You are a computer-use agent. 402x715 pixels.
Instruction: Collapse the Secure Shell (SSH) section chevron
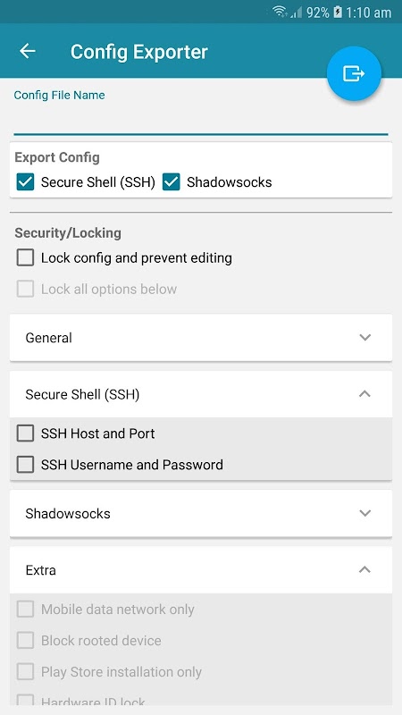(x=364, y=394)
